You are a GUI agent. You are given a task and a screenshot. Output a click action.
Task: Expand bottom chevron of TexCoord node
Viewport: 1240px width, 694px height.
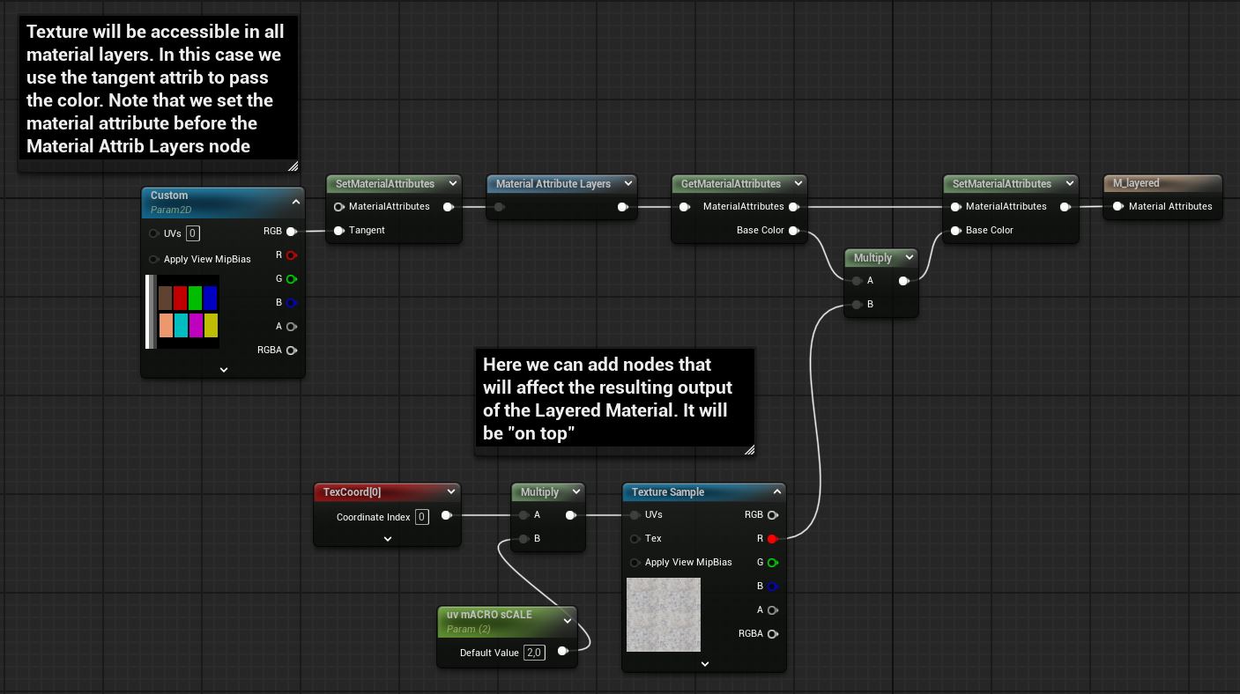click(388, 539)
